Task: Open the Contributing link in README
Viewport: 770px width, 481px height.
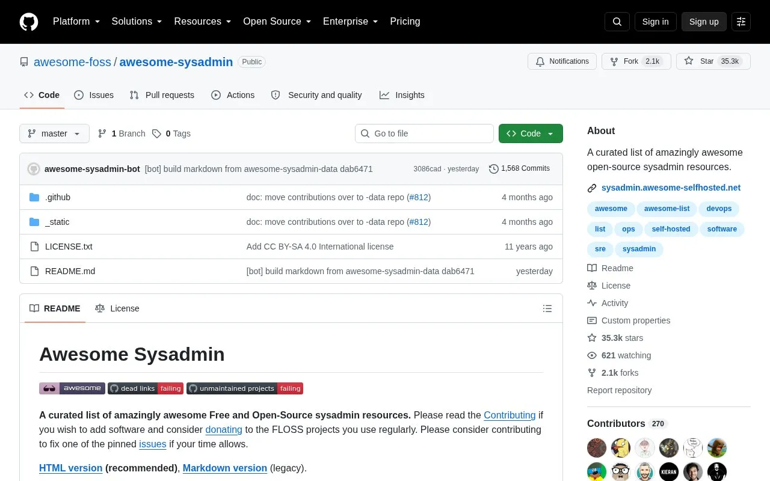Action: (510, 415)
